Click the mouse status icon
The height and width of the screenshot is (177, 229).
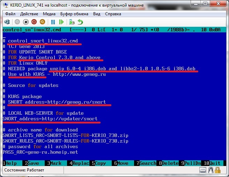click(210, 170)
